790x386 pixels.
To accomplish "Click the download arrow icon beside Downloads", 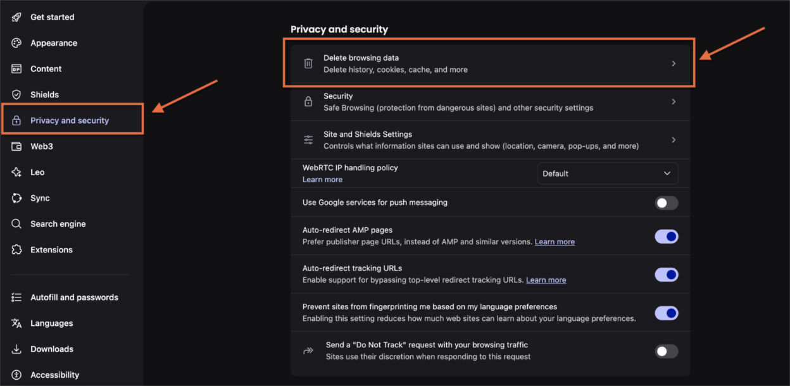I will (17, 349).
